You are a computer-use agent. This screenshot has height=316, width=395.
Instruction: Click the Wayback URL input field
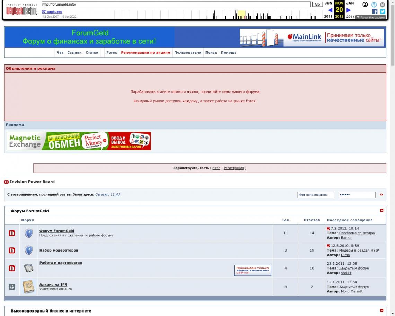(176, 4)
